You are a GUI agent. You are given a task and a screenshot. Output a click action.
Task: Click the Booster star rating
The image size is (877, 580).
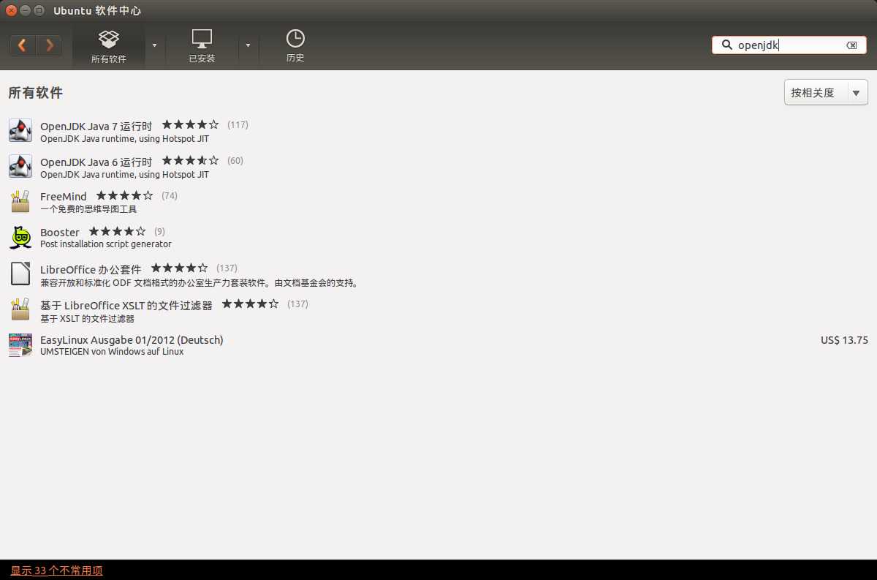point(118,232)
